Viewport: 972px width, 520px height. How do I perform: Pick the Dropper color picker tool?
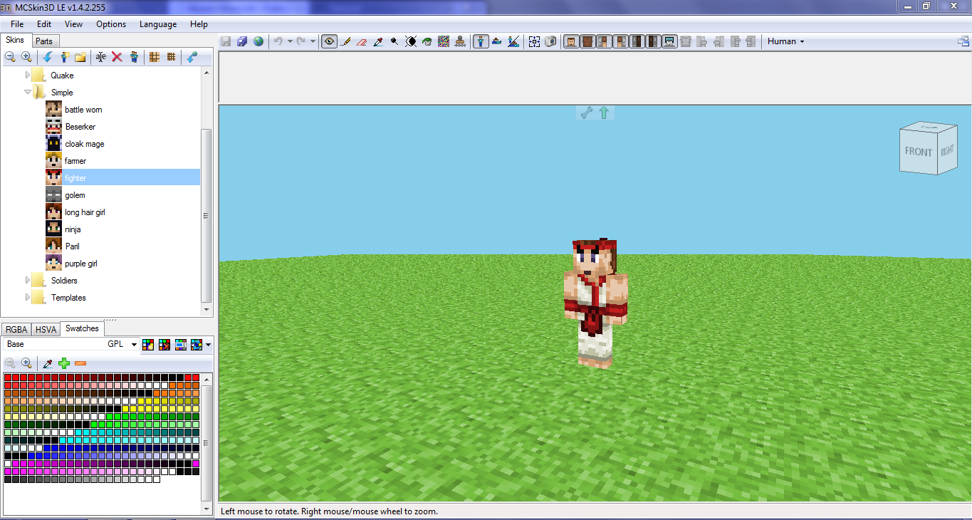coord(378,41)
